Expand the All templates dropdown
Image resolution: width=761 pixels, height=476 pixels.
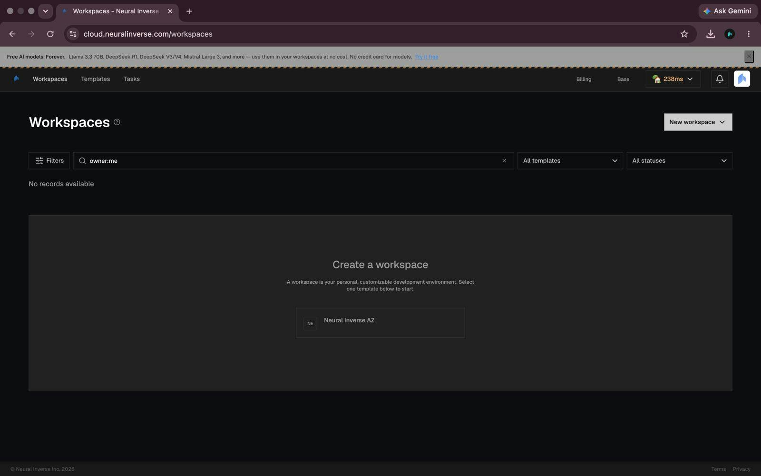(x=570, y=161)
